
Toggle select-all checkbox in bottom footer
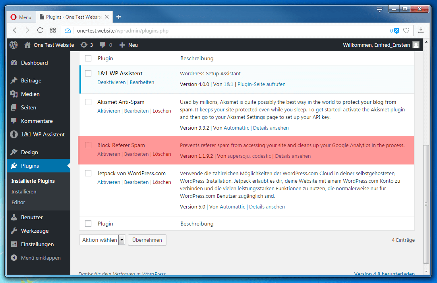[x=88, y=224]
